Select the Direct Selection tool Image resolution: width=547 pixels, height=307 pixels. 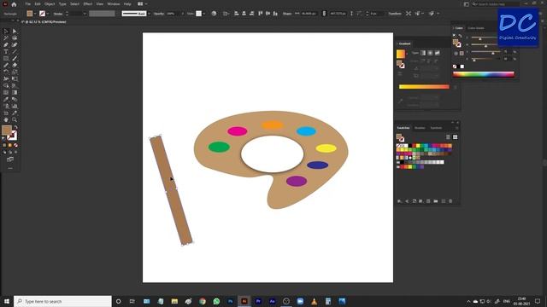15,32
